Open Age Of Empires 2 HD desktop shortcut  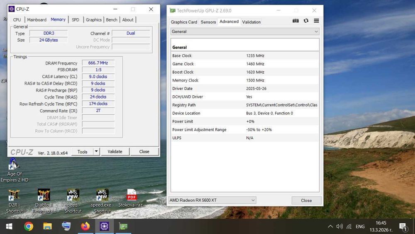point(14,170)
